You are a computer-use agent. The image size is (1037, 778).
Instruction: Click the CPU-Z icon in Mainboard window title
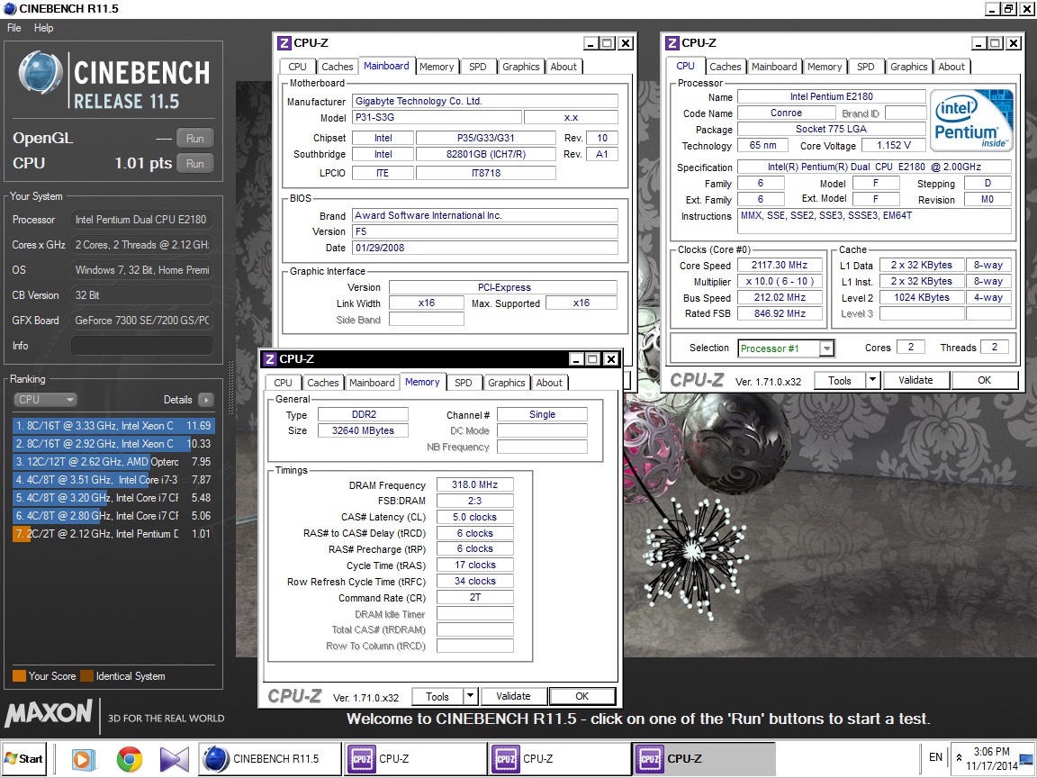pos(284,43)
